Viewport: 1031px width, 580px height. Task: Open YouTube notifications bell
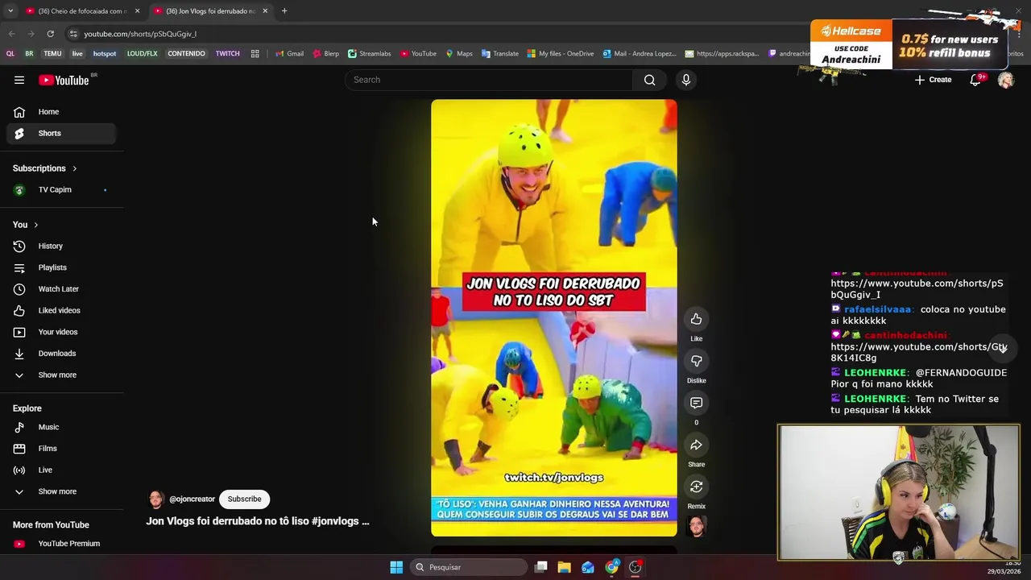click(x=975, y=80)
